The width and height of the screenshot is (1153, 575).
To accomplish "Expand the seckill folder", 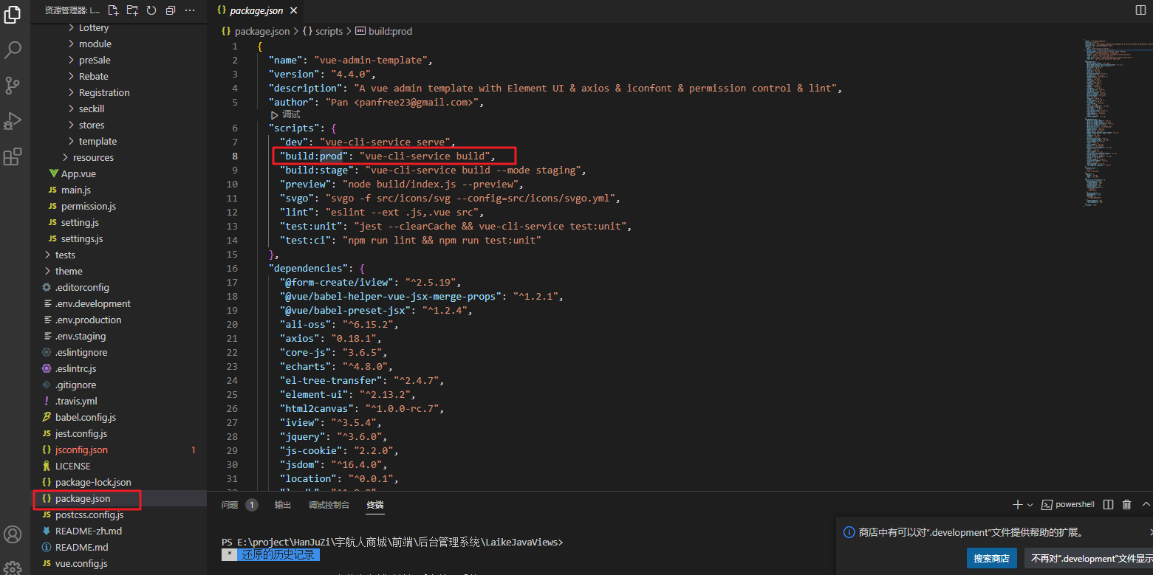I will (x=92, y=109).
